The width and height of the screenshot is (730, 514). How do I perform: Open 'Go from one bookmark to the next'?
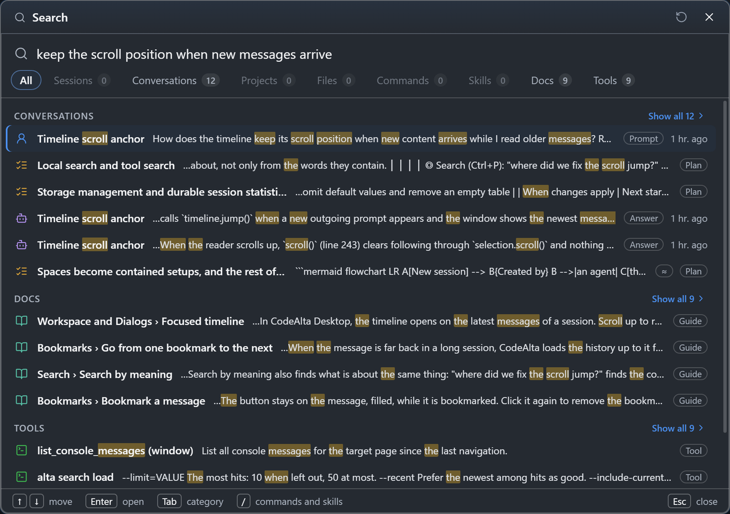361,348
